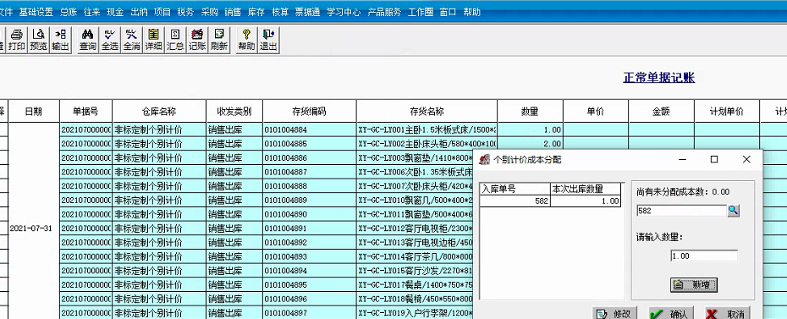Open the 查询 query tool
The width and height of the screenshot is (787, 319).
[88, 40]
